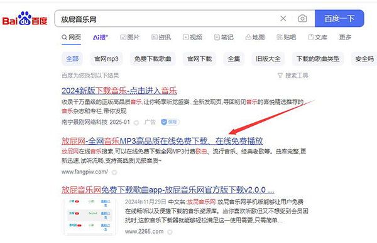Open image search via camera icon

[x=302, y=18]
